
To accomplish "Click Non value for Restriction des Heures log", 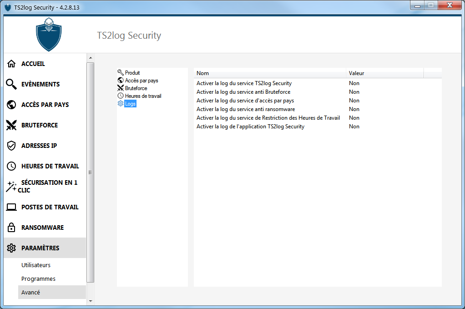I will tap(354, 118).
